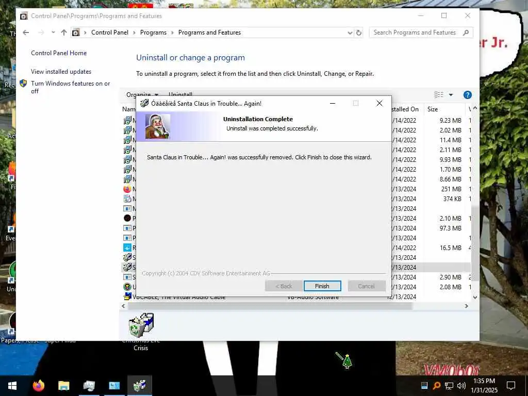Close the Santa Claus uninstaller dialog
528x396 pixels.
(x=379, y=103)
